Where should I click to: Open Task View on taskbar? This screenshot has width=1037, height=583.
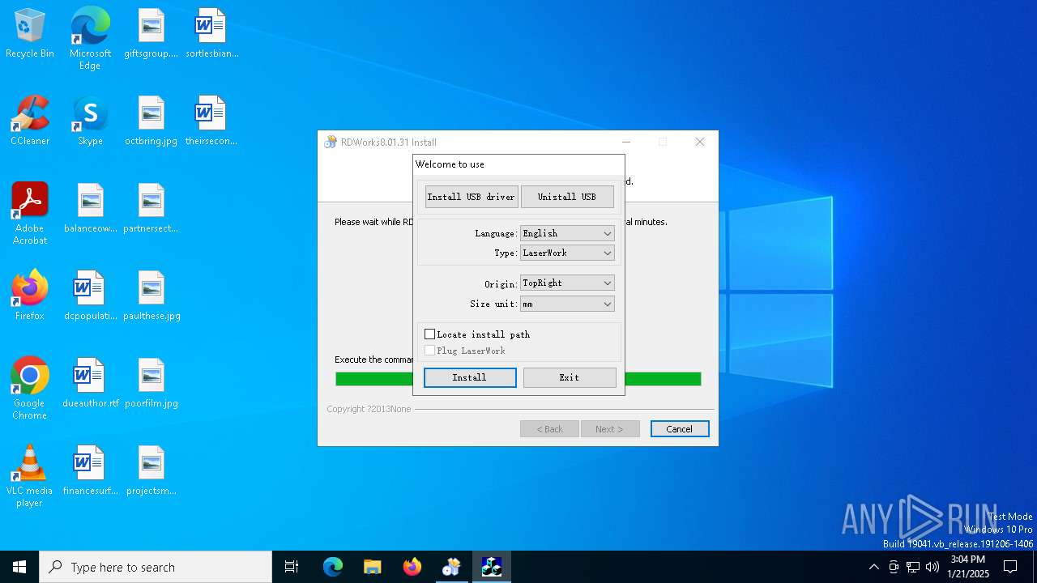(x=292, y=567)
